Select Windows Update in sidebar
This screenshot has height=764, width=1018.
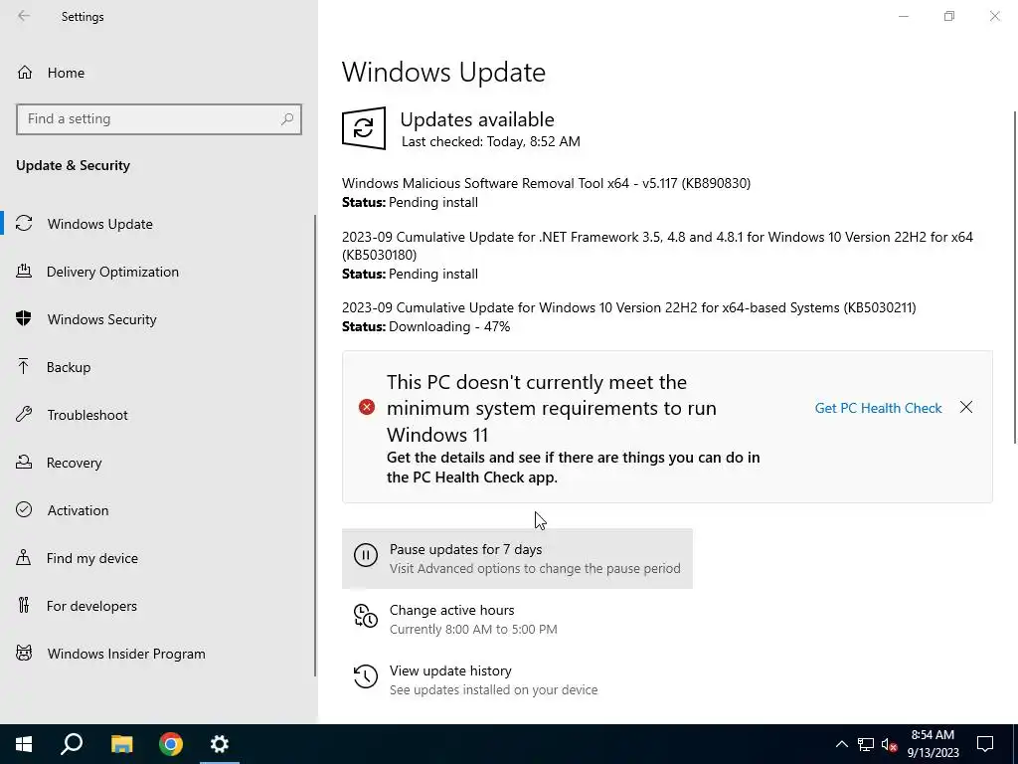click(100, 224)
